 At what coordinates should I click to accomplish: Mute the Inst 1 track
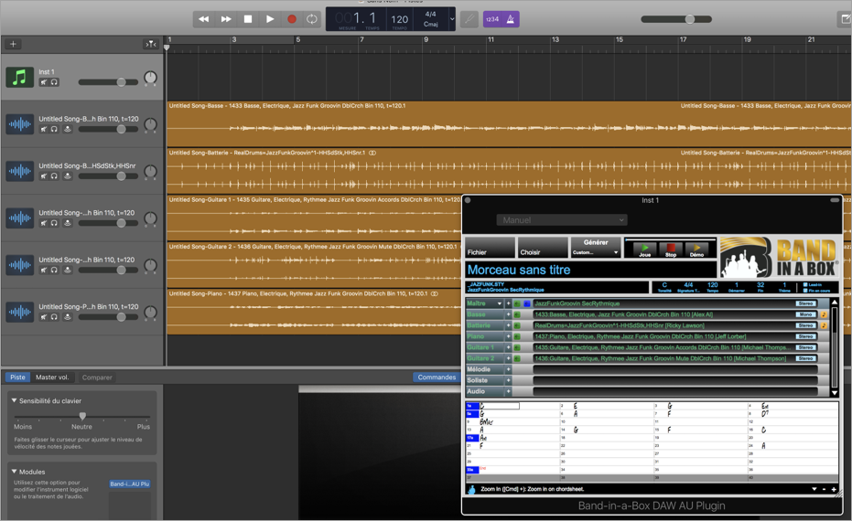43,82
